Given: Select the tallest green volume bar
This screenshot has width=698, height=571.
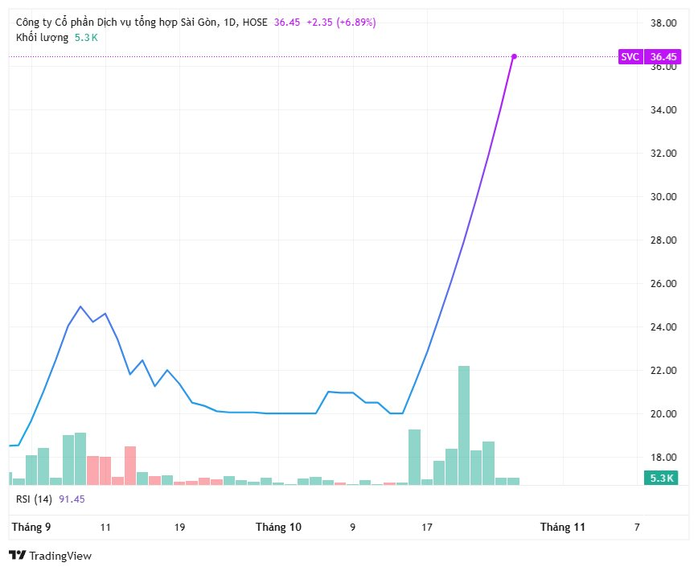Looking at the screenshot, I should [464, 425].
